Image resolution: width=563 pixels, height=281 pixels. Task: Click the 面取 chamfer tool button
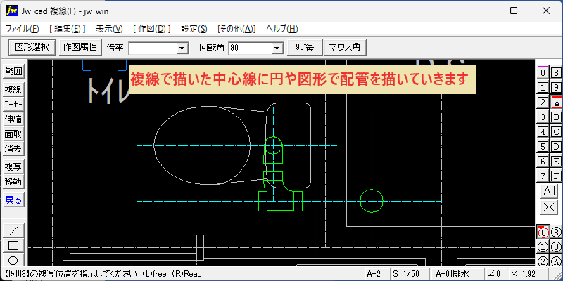click(13, 134)
